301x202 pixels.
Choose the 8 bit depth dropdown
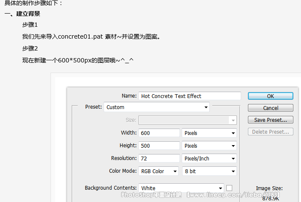(x=209, y=171)
